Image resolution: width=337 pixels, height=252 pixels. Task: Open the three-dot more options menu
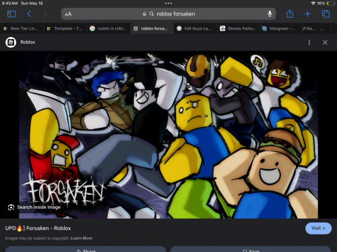[309, 42]
